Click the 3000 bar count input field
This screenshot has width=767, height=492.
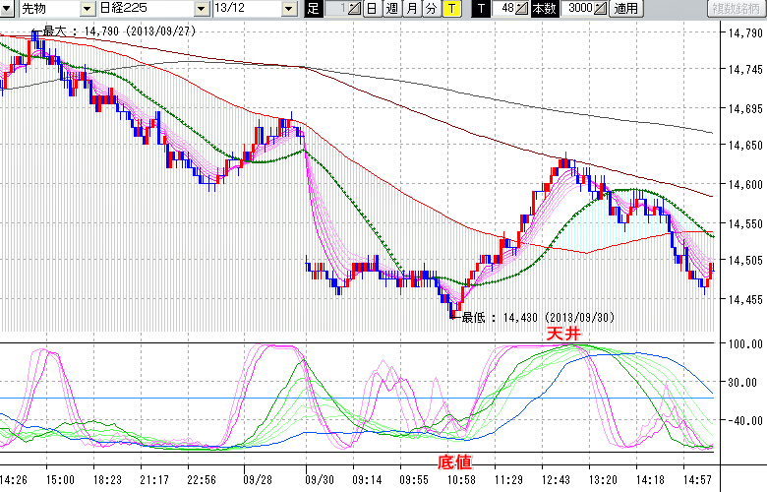point(579,9)
